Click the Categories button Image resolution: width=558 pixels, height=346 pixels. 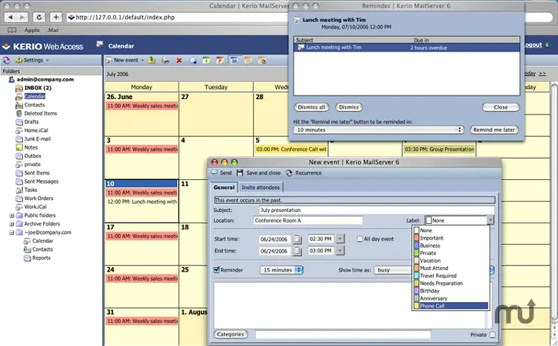[x=230, y=334]
